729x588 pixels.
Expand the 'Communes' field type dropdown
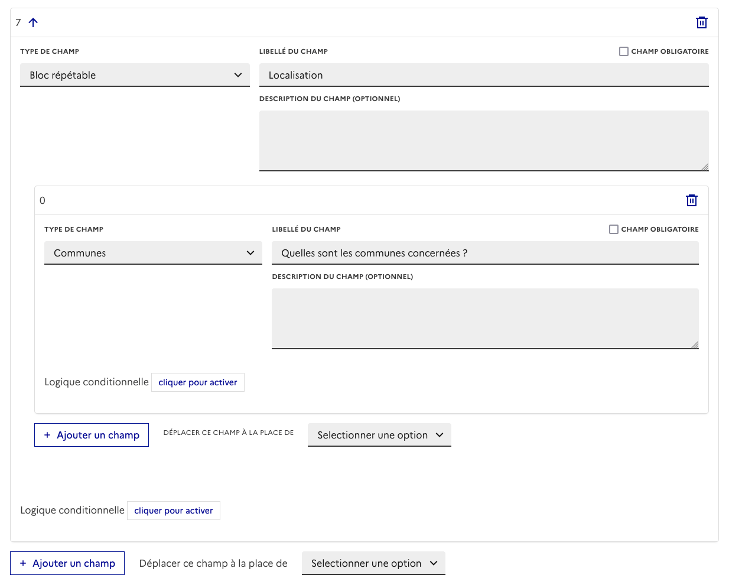(x=153, y=253)
